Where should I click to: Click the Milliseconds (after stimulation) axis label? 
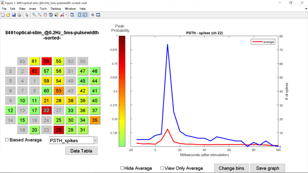(x=204, y=155)
